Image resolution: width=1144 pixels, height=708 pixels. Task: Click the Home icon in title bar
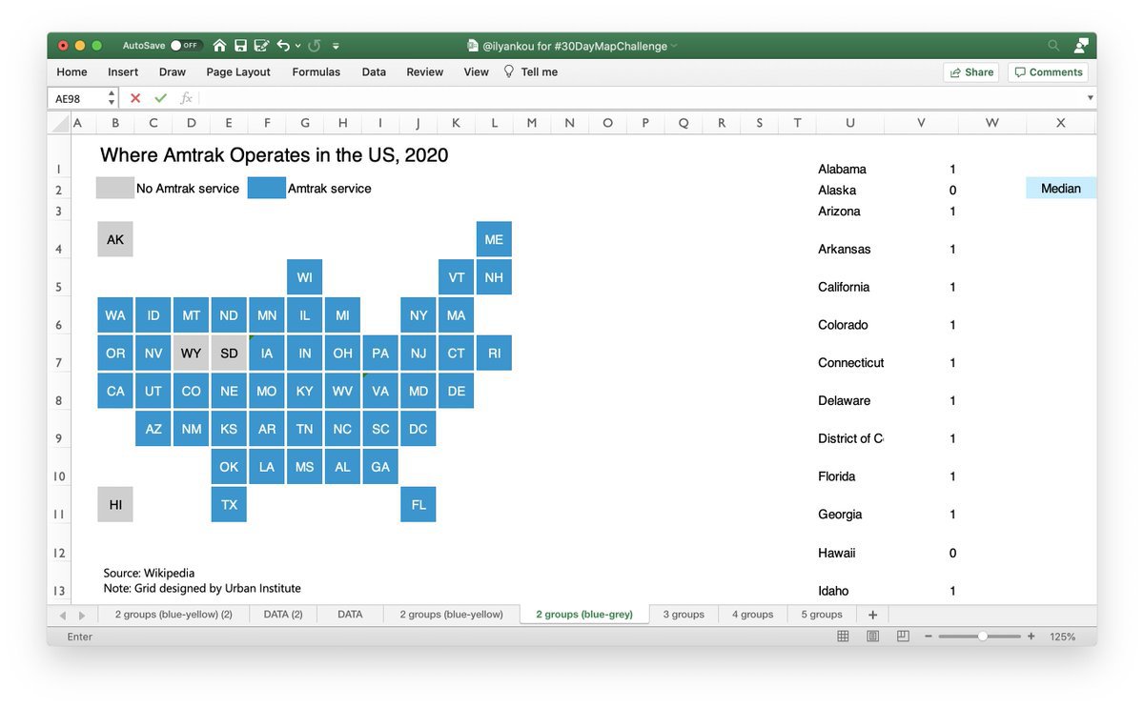[x=220, y=45]
